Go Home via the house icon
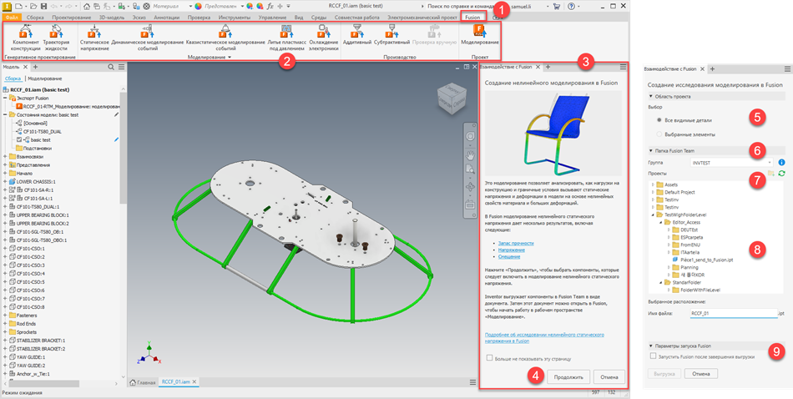Image resolution: width=793 pixels, height=399 pixels. click(x=87, y=7)
